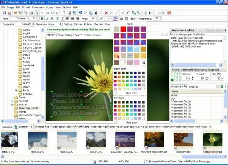The height and width of the screenshot is (165, 228).
Task: Open the Library menu
Action: (x=50, y=8)
